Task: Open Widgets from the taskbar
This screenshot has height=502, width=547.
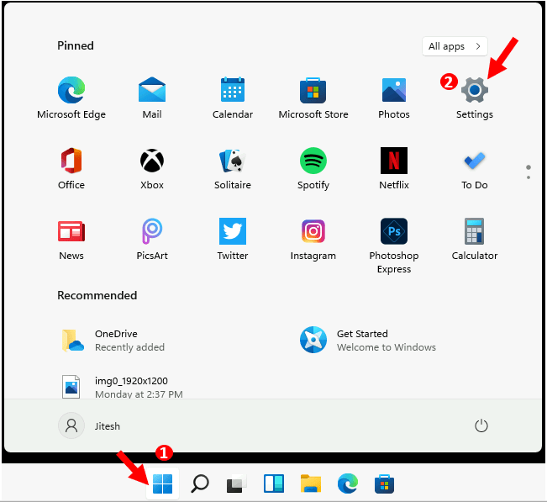Action: (x=274, y=484)
